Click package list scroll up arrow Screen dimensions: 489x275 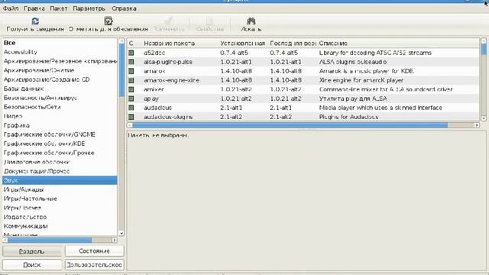484,40
